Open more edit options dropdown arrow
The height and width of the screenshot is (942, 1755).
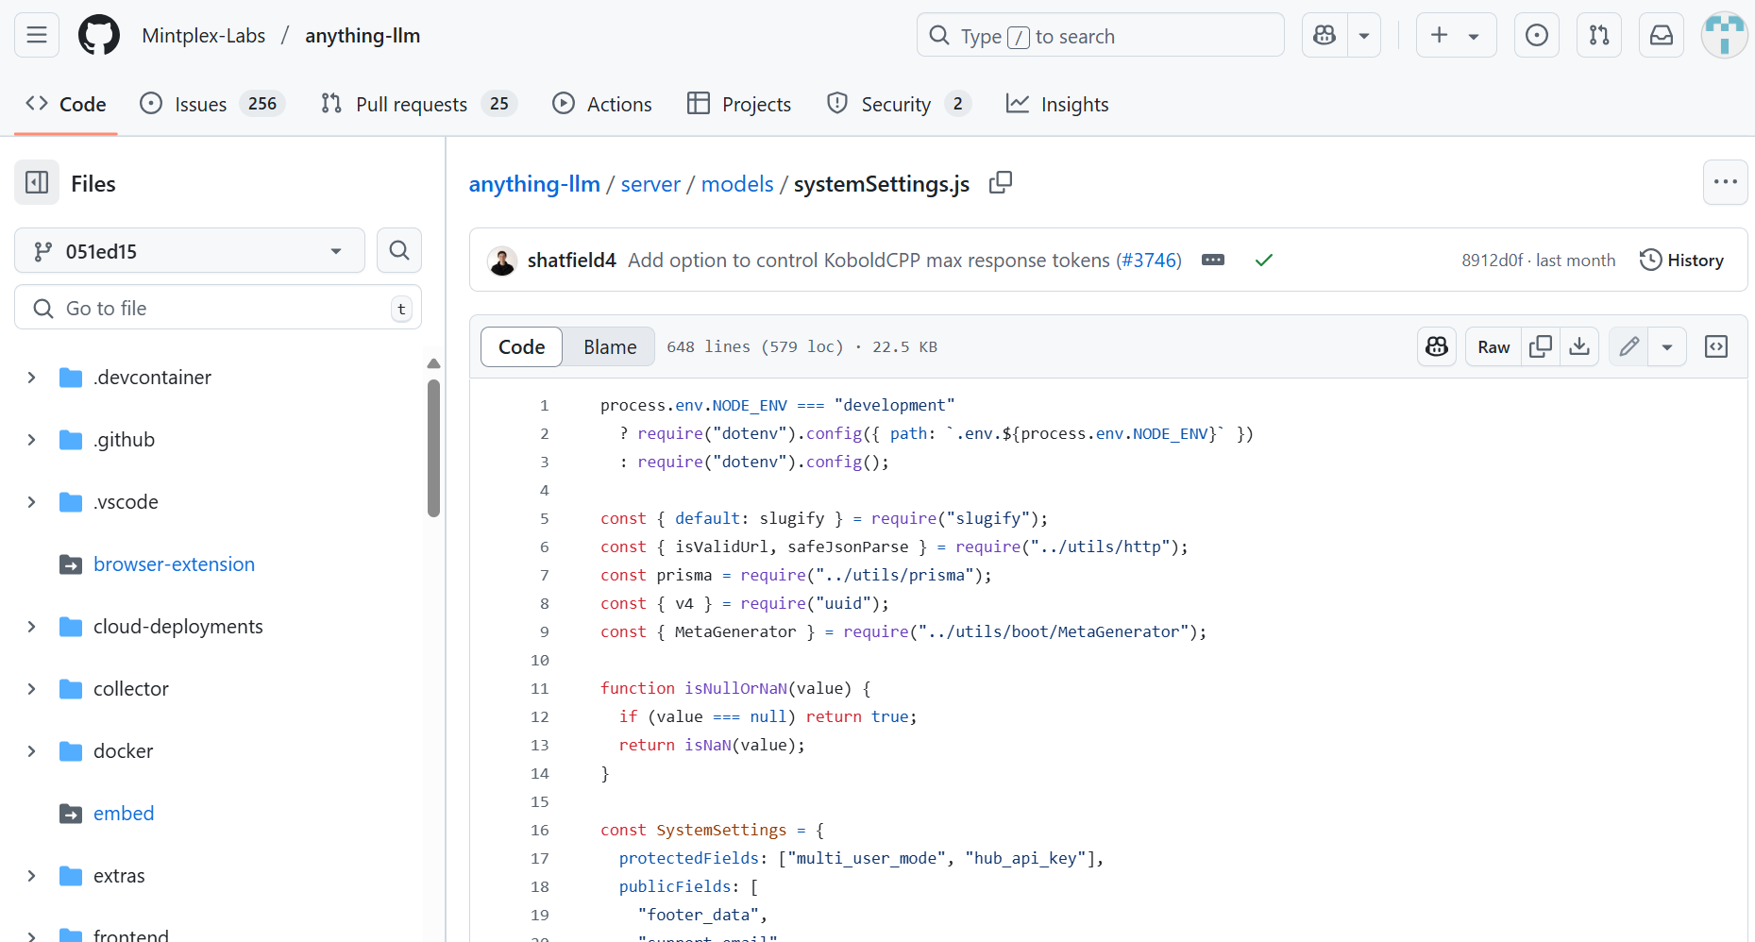pyautogui.click(x=1667, y=347)
